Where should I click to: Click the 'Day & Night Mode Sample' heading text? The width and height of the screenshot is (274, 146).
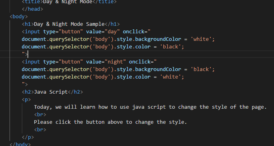(x=69, y=24)
